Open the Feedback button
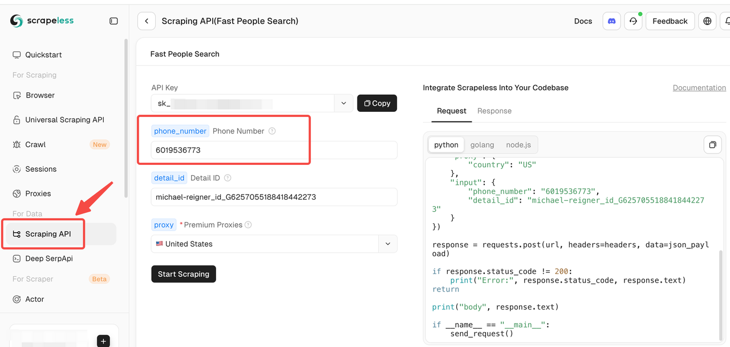The image size is (730, 347). (x=670, y=21)
